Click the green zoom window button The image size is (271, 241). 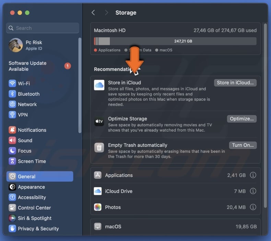(27, 13)
